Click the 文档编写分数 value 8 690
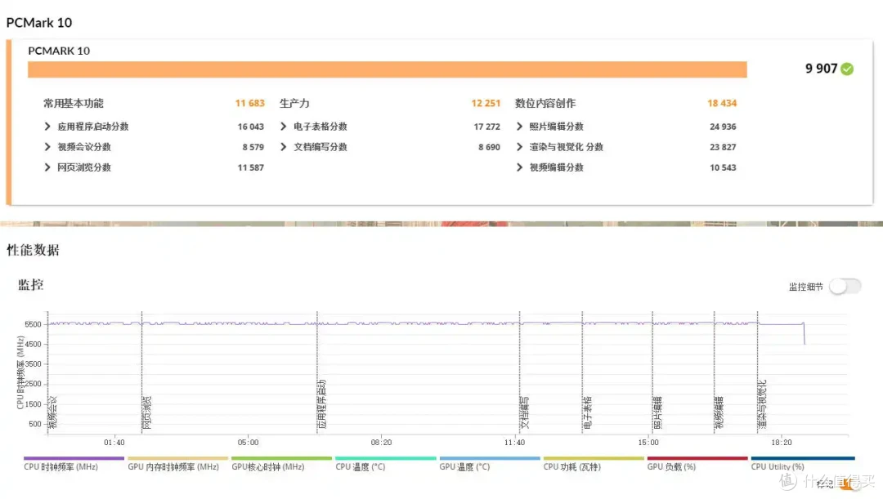This screenshot has height=499, width=883. tap(490, 147)
